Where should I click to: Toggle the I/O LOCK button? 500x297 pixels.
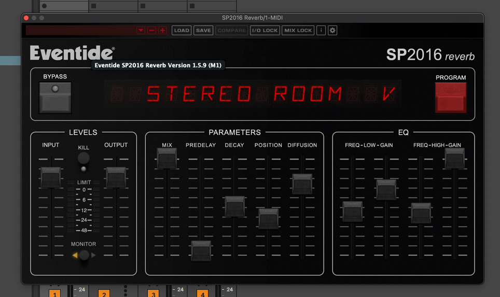click(x=265, y=31)
